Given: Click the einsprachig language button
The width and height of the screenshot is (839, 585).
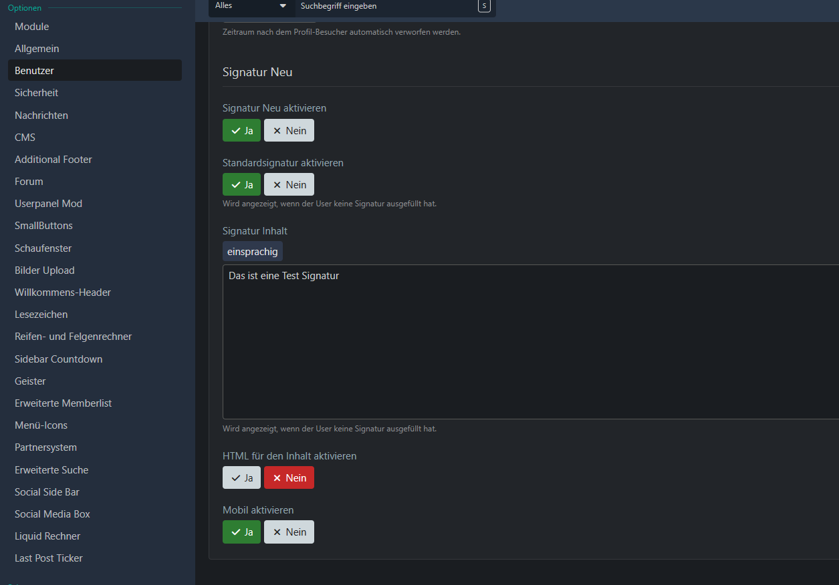Looking at the screenshot, I should (253, 251).
